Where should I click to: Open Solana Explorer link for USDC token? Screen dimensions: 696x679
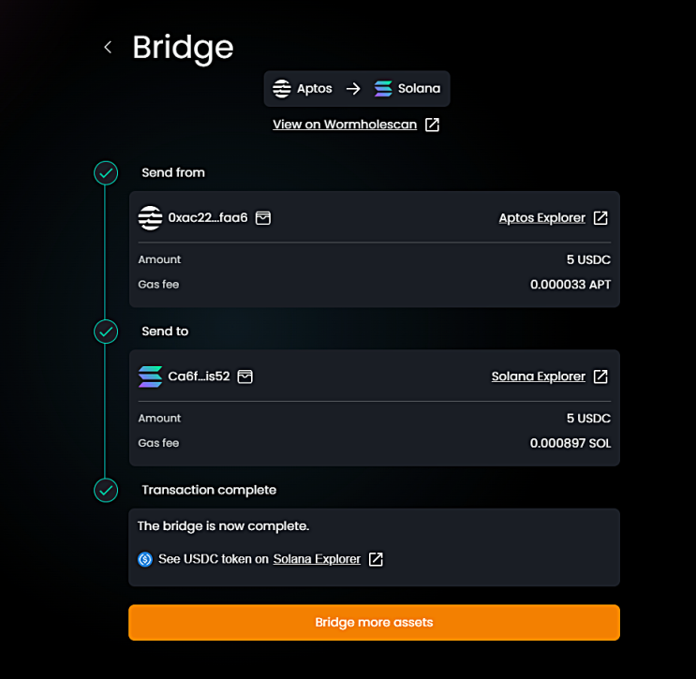tap(317, 559)
